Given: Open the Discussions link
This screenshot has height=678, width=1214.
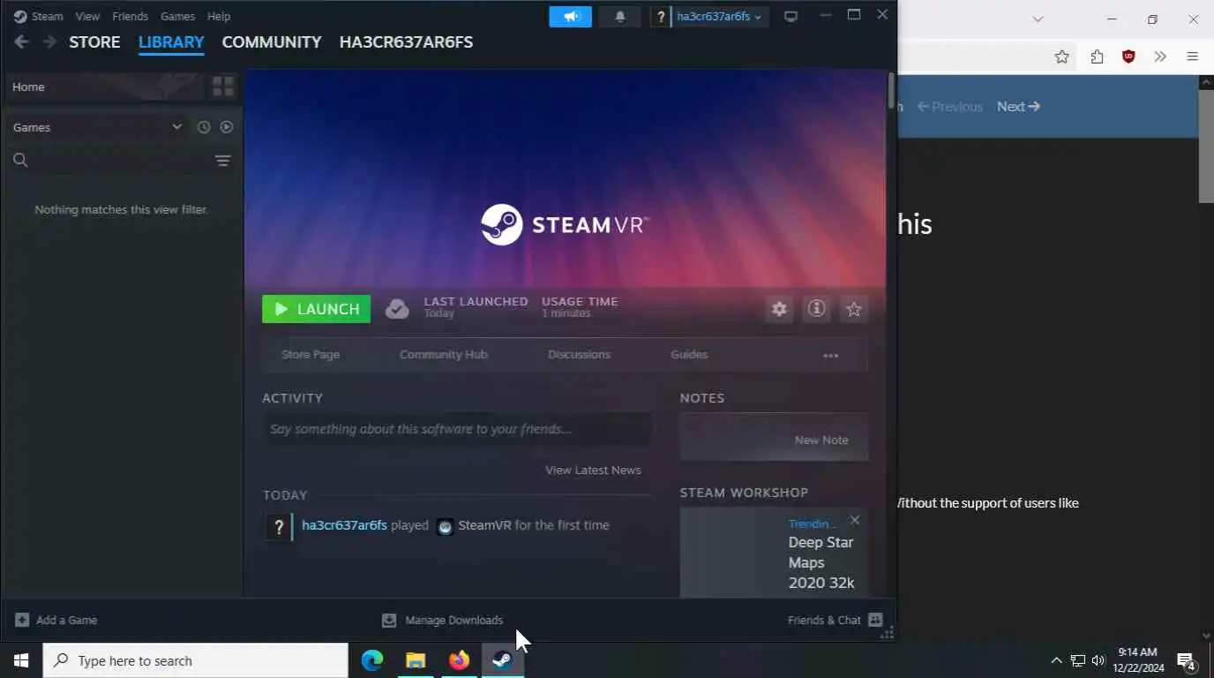Looking at the screenshot, I should coord(579,355).
